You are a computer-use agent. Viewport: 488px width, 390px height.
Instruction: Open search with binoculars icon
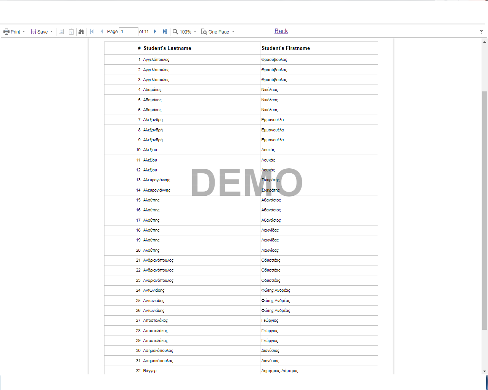(x=81, y=32)
